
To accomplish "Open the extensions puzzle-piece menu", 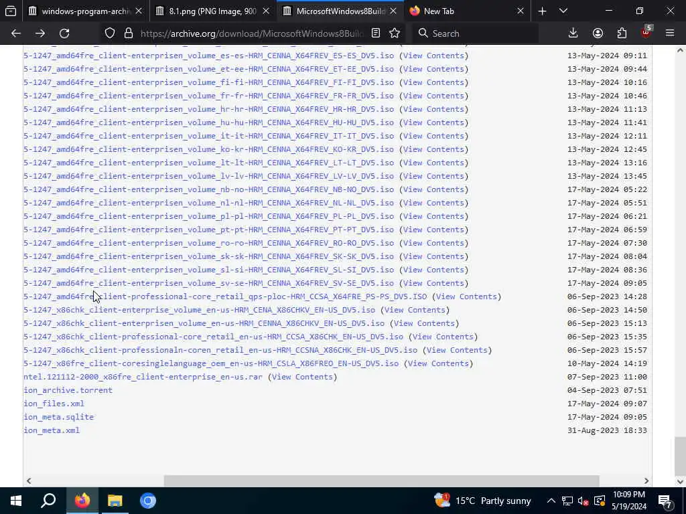I will coord(622,33).
